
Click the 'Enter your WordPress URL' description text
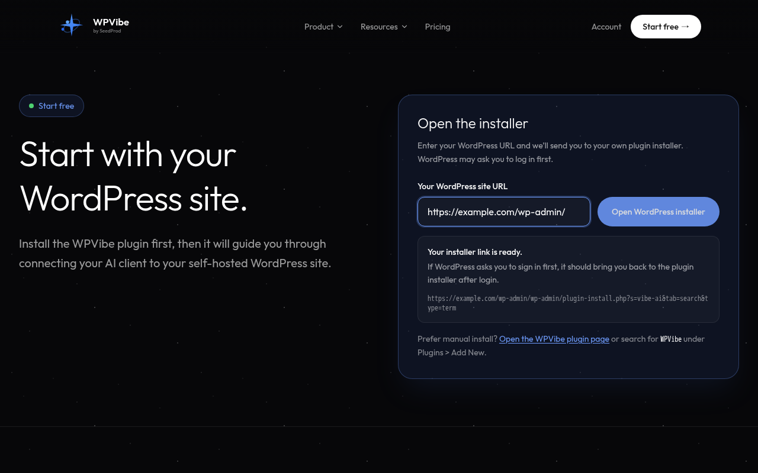click(550, 152)
